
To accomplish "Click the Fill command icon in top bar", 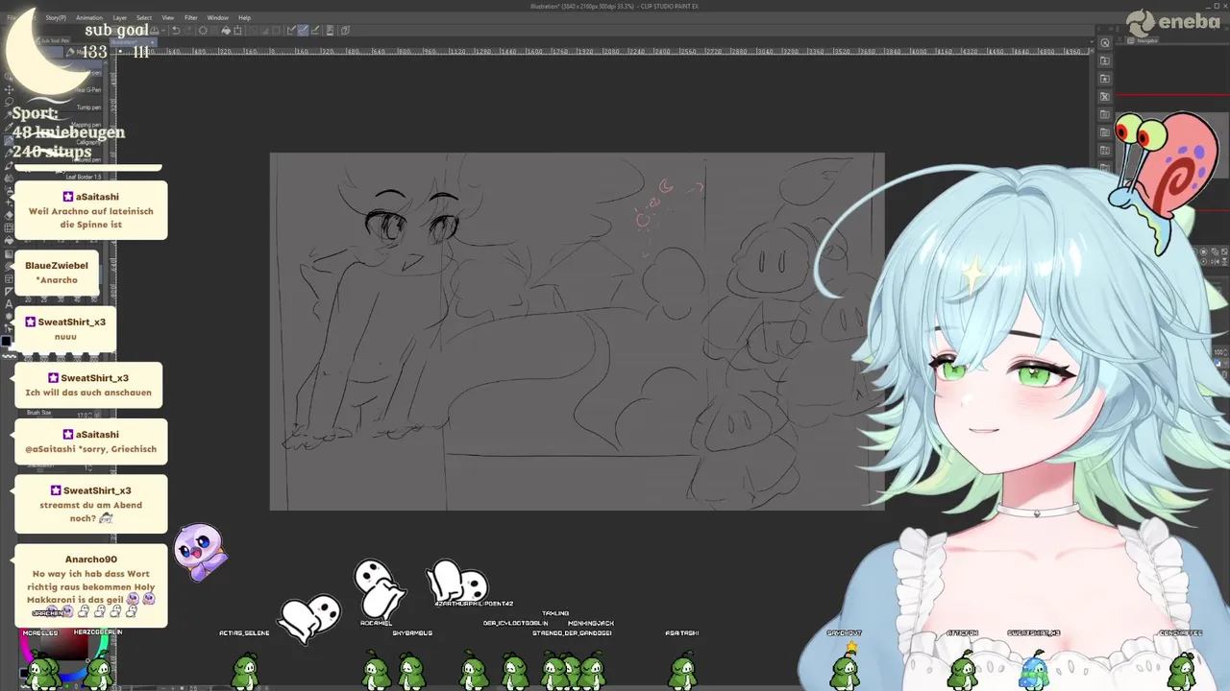I will click(226, 30).
